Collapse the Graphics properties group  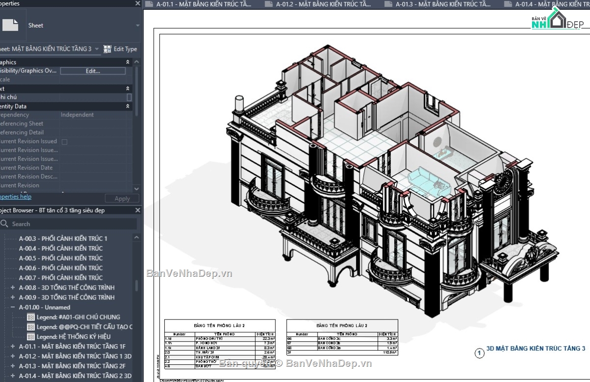coord(128,62)
